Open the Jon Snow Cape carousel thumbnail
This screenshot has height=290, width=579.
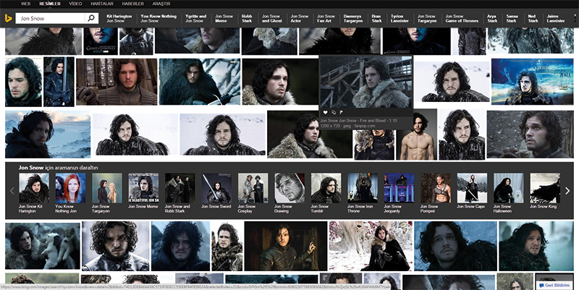472,188
